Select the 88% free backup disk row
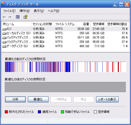 [x=65, y=38]
